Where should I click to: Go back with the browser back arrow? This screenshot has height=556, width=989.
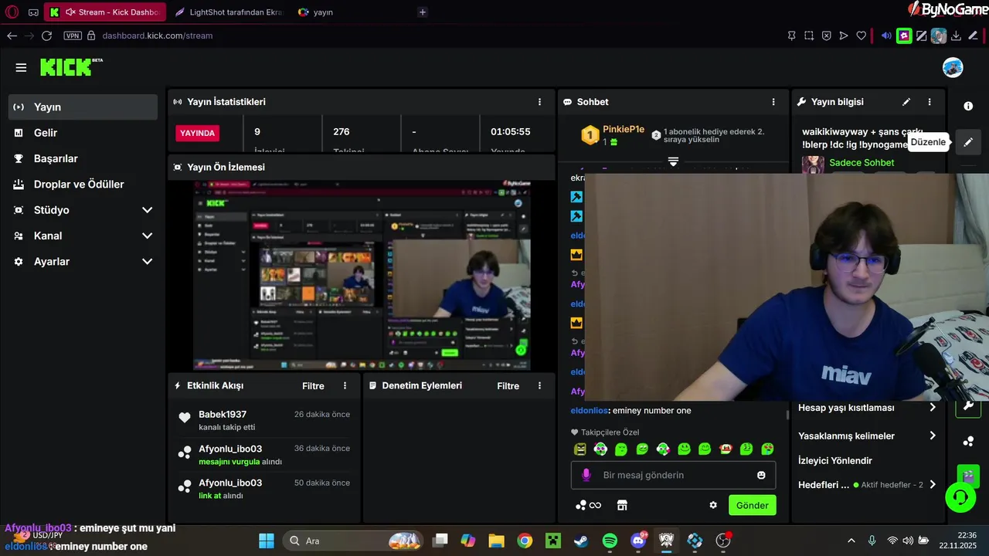12,36
